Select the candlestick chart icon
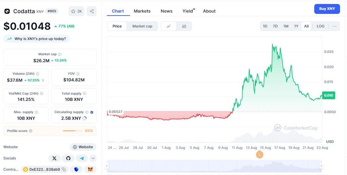347x175 pixels. pos(184,26)
